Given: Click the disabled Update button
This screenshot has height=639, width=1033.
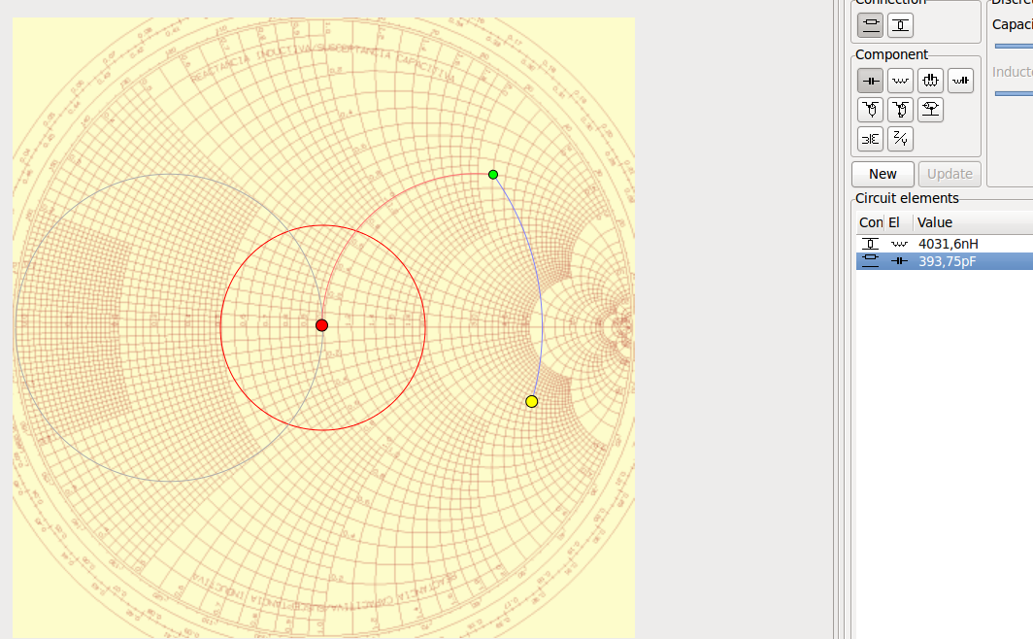Looking at the screenshot, I should click(x=949, y=174).
